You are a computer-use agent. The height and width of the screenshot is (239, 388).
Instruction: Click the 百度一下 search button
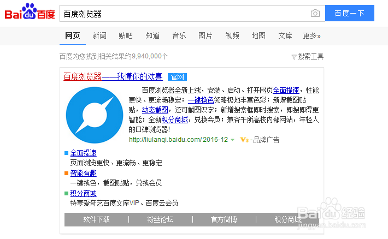pyautogui.click(x=349, y=13)
